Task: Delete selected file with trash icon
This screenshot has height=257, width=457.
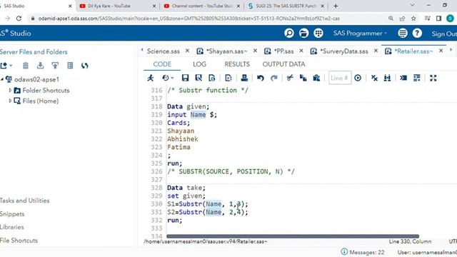Action: coord(26,66)
